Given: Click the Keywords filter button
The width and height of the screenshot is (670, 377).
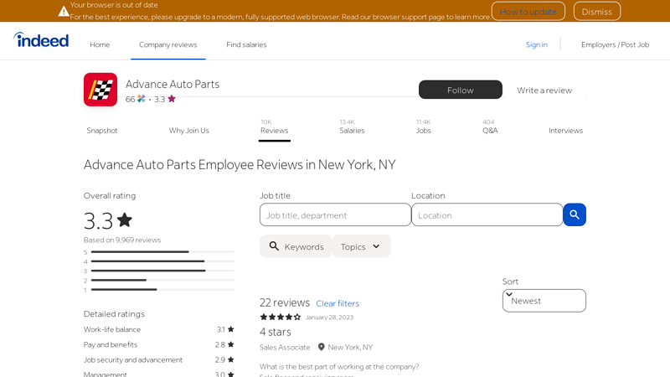Looking at the screenshot, I should [x=296, y=246].
